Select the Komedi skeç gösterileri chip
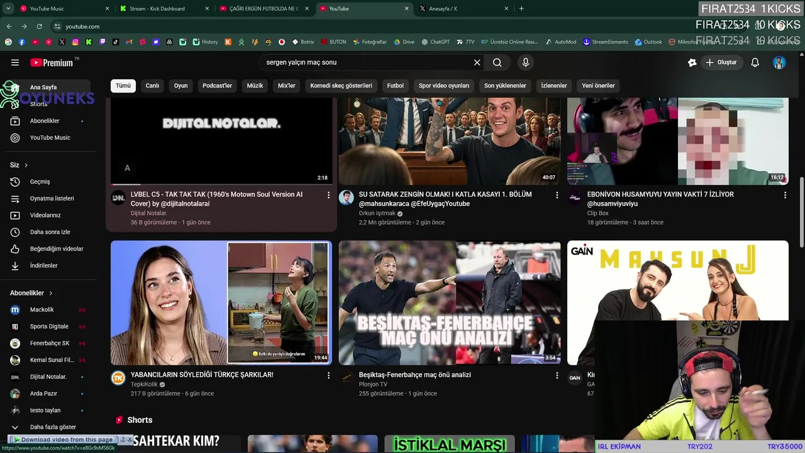The image size is (805, 453). pyautogui.click(x=341, y=86)
